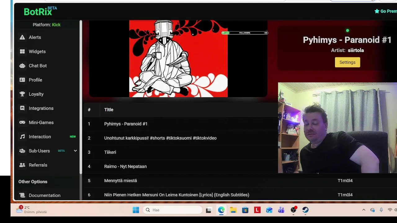Open the Mini-Games page

[41, 122]
